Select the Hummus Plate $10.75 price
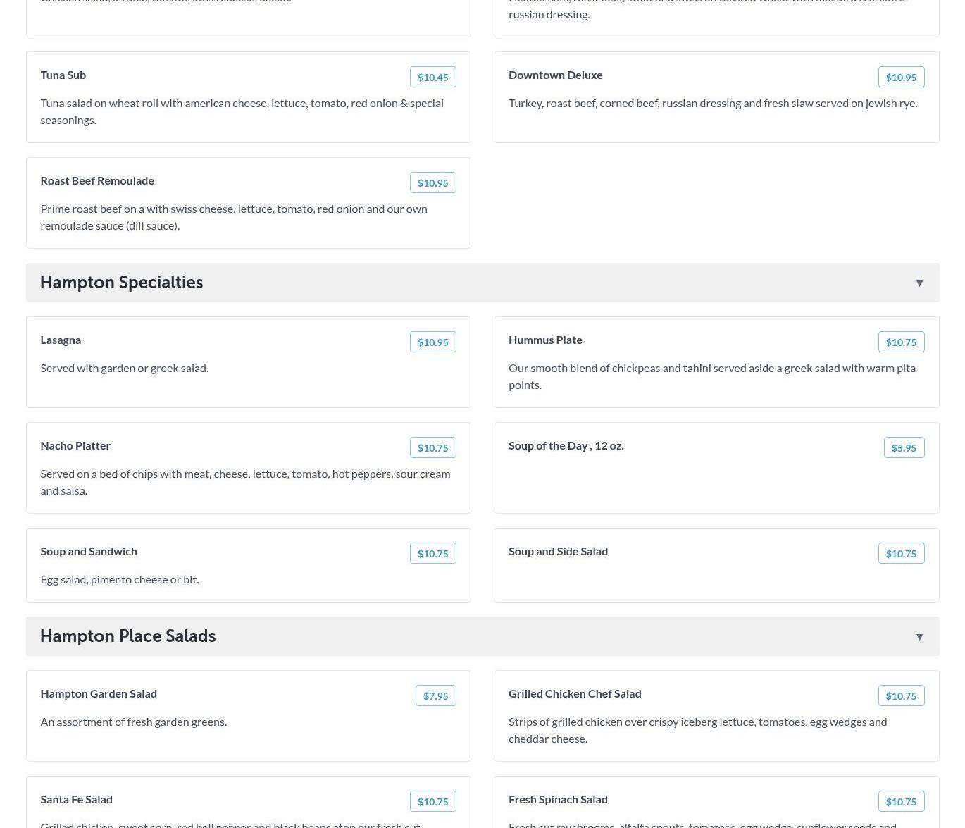Screen dimensions: 965x828 coord(901,342)
